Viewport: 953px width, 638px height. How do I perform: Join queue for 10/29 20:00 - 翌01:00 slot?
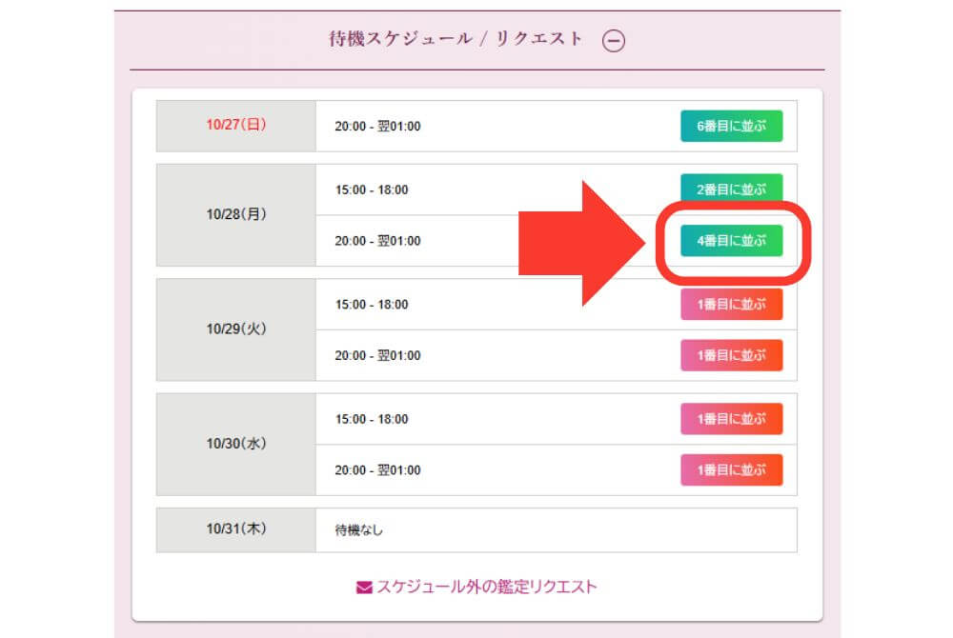click(x=731, y=355)
